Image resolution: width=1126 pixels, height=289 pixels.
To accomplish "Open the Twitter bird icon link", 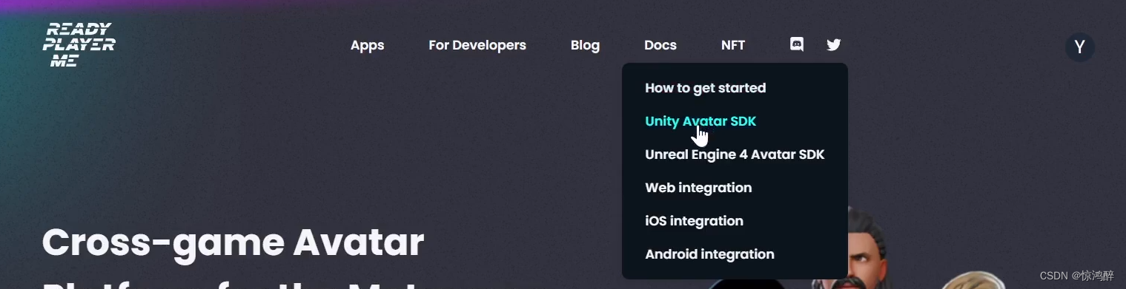I will click(x=834, y=44).
